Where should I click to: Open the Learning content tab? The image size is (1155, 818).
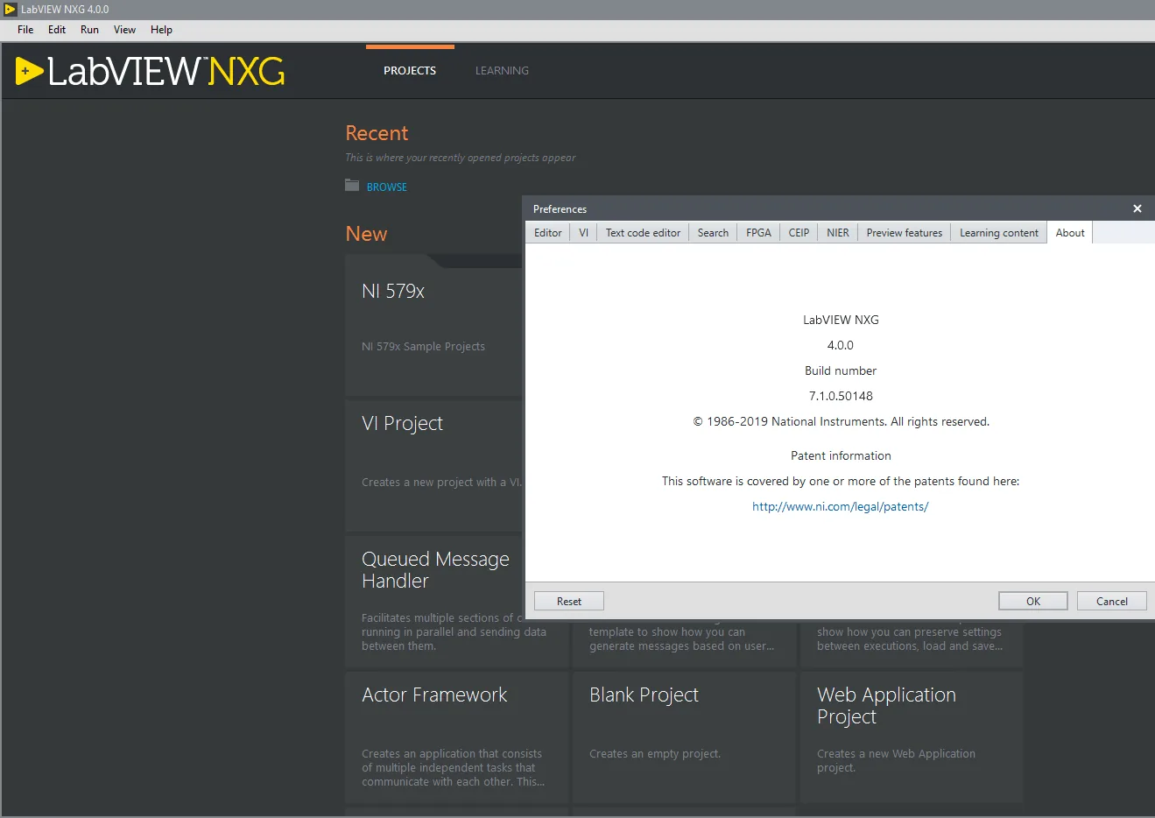coord(999,233)
